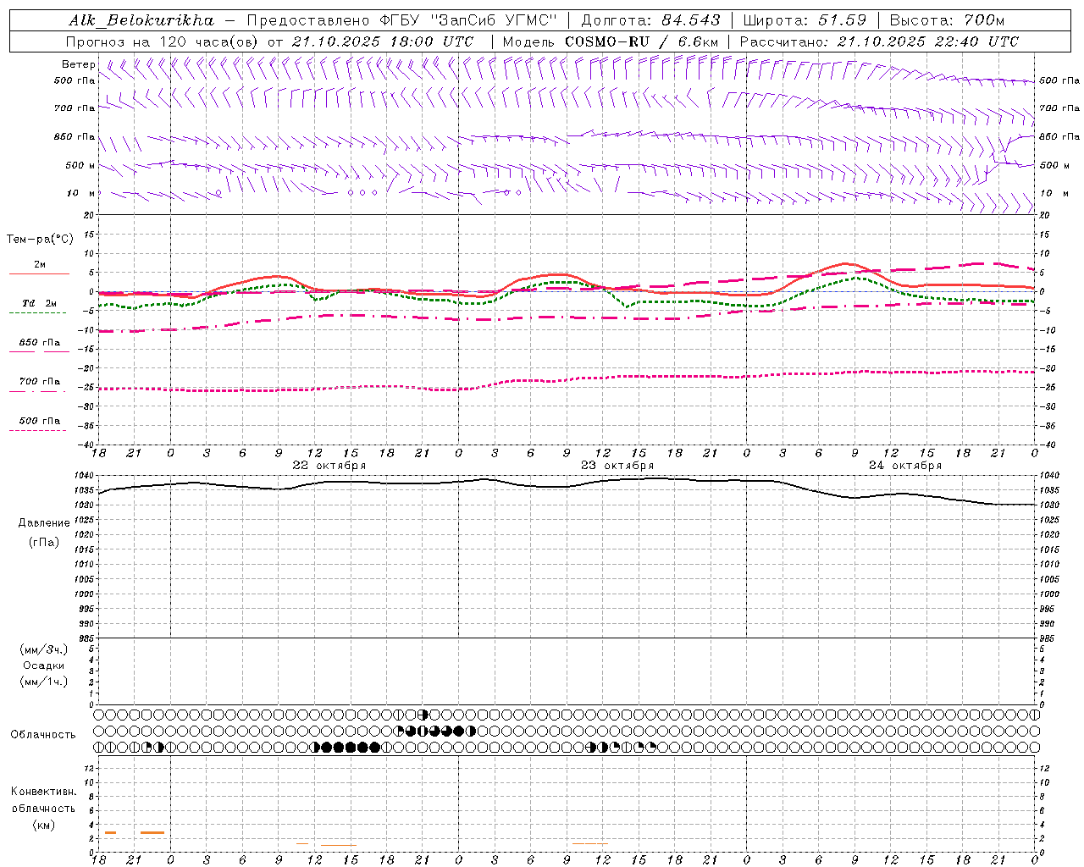
Task: Click the station name Alk_Belokurikha in the header
Action: click(x=141, y=20)
